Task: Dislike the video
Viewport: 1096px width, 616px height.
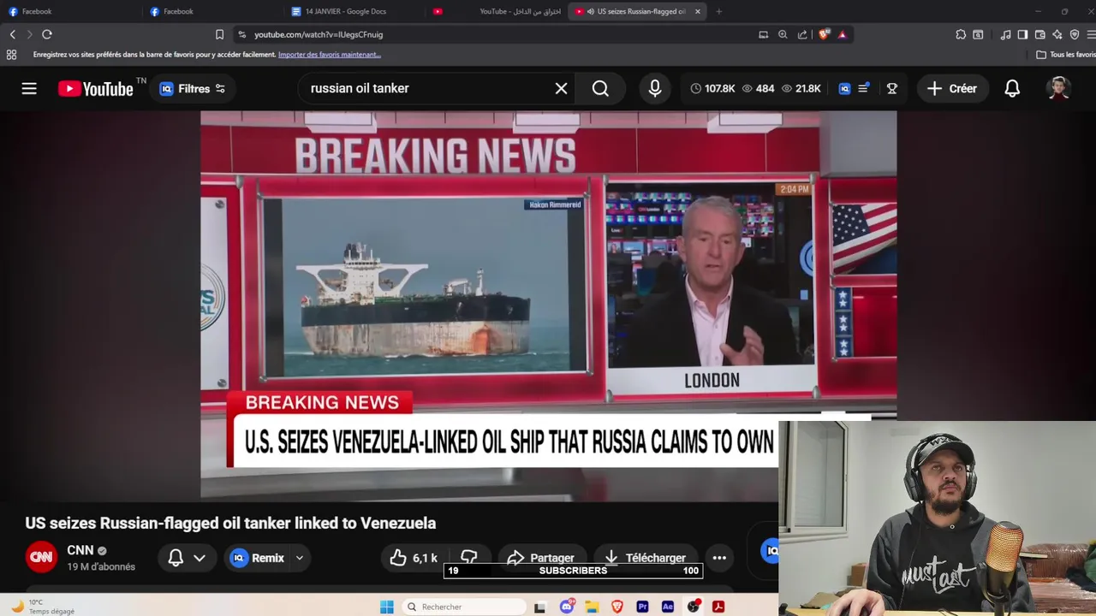Action: point(469,557)
